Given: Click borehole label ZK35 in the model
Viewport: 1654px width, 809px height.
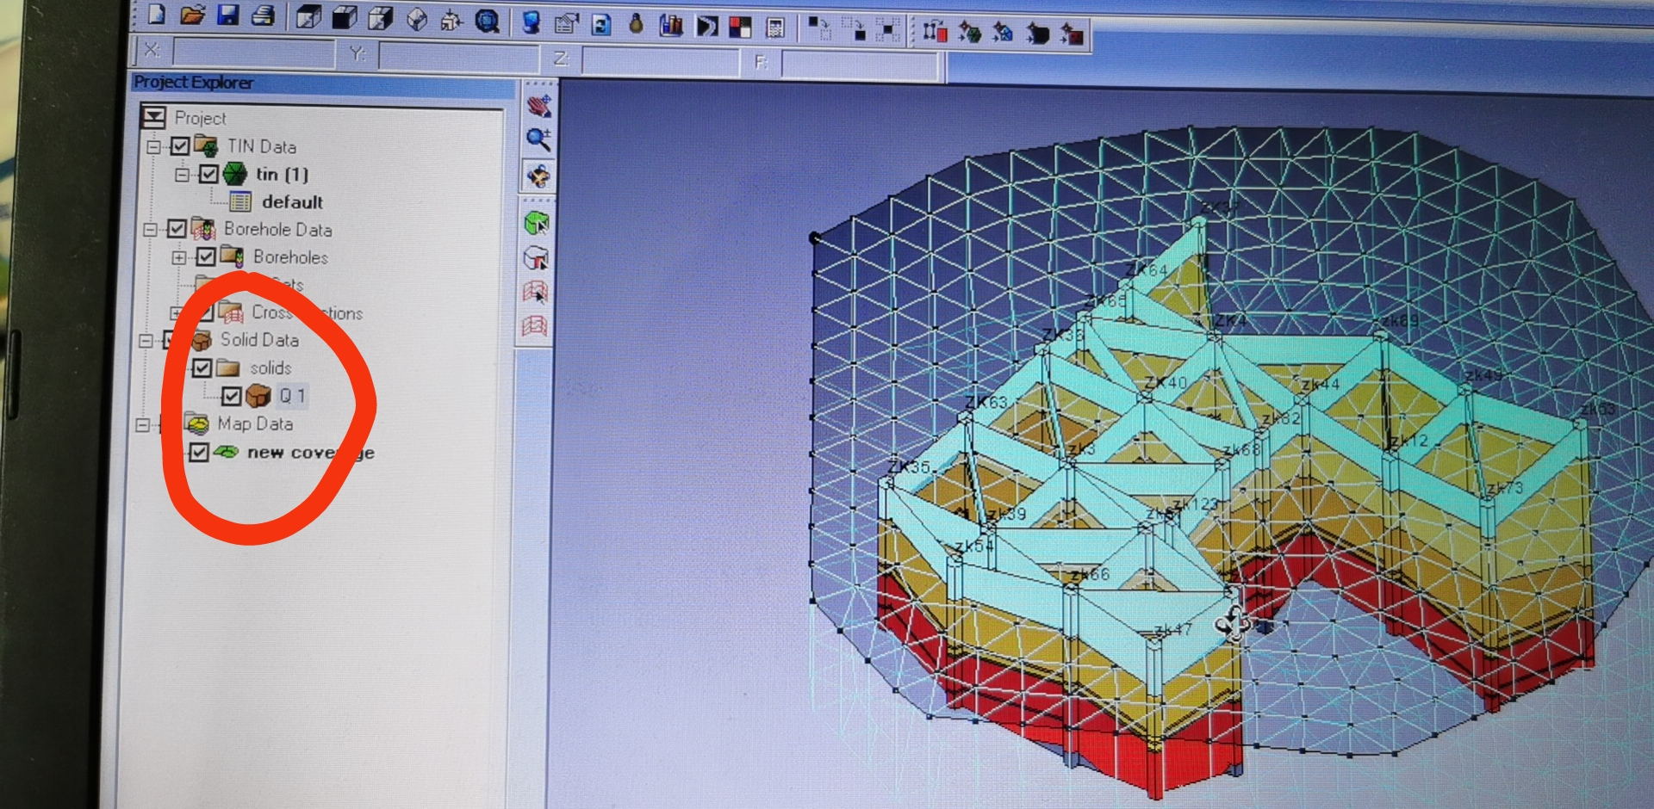Looking at the screenshot, I should coord(910,467).
